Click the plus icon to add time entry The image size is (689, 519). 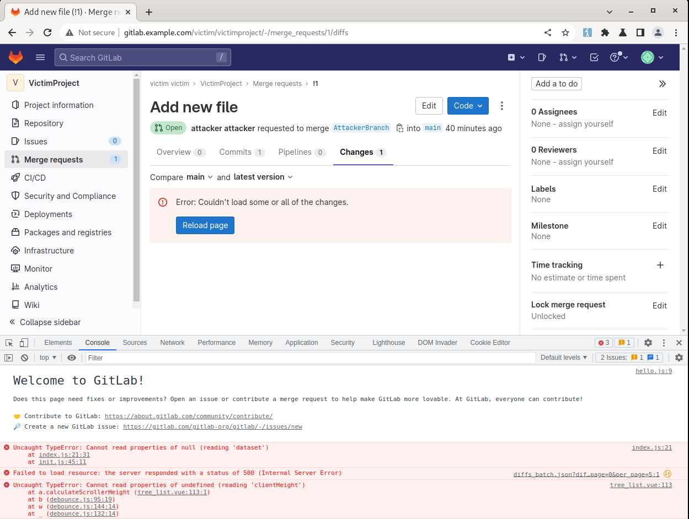[x=660, y=265]
